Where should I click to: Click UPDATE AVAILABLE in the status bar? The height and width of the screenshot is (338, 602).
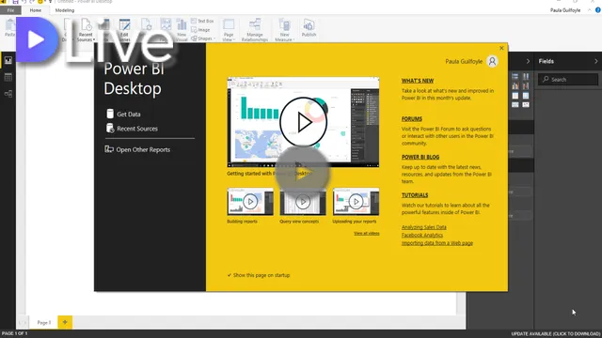pyautogui.click(x=556, y=334)
